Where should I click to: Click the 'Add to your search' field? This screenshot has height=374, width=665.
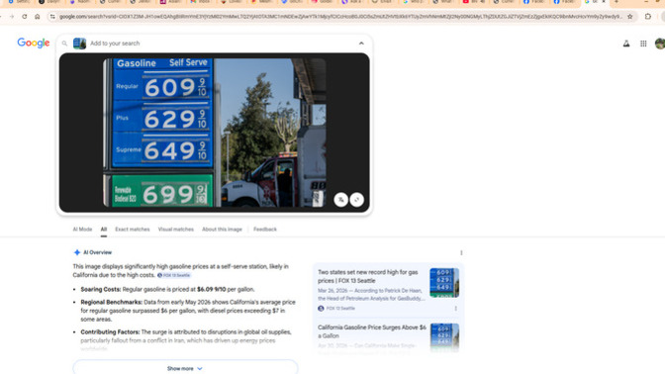point(221,44)
